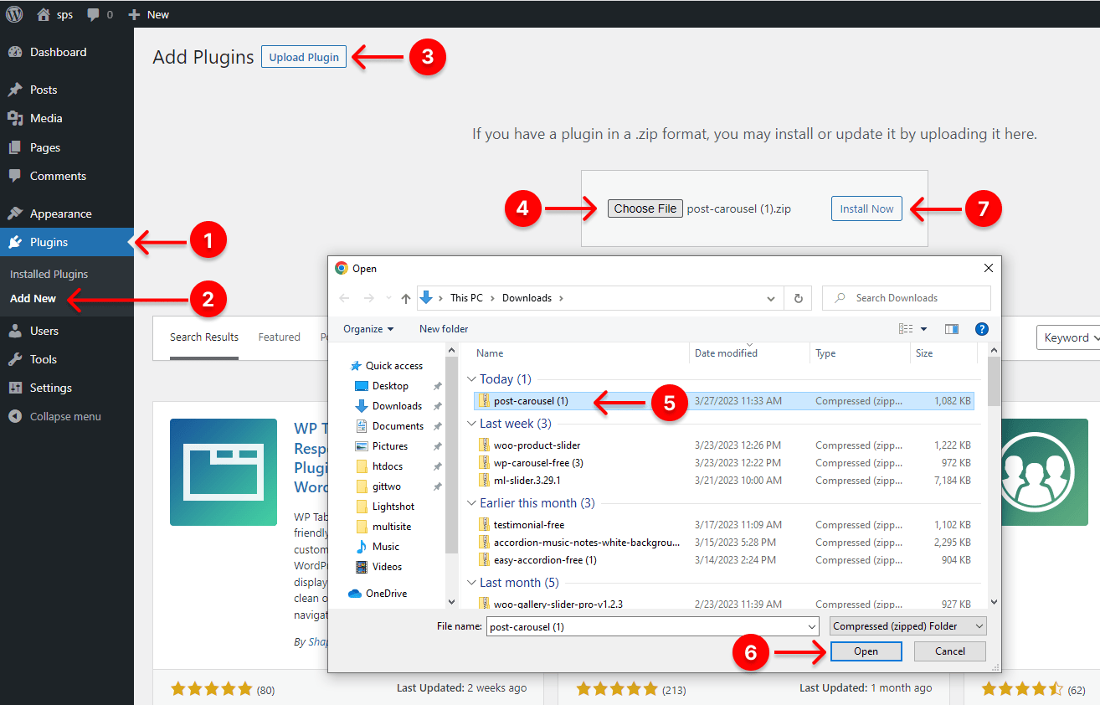Expand the address bar history dropdown

click(x=771, y=298)
